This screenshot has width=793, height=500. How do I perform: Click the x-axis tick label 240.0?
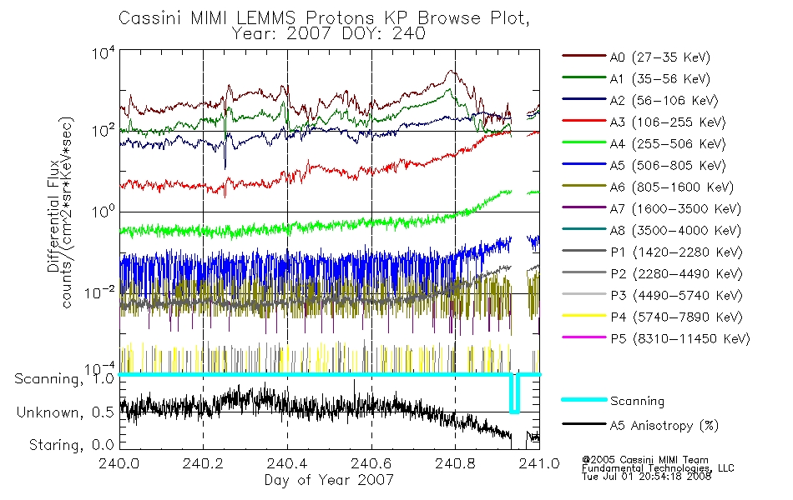pyautogui.click(x=119, y=463)
